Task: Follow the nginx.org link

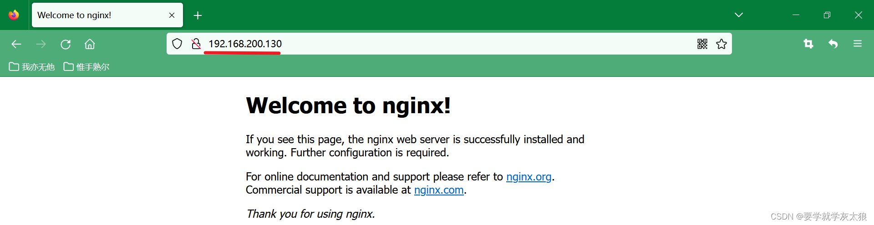Action: (x=528, y=176)
